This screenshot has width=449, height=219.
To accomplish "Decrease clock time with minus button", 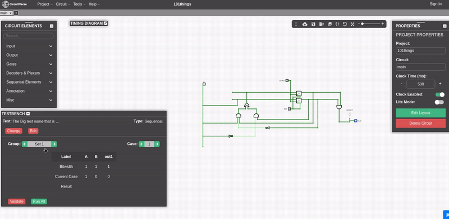I will click(401, 84).
